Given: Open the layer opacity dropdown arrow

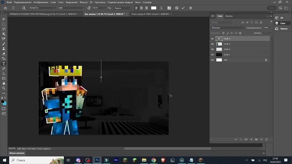Looking at the screenshot, I should click(x=271, y=28).
